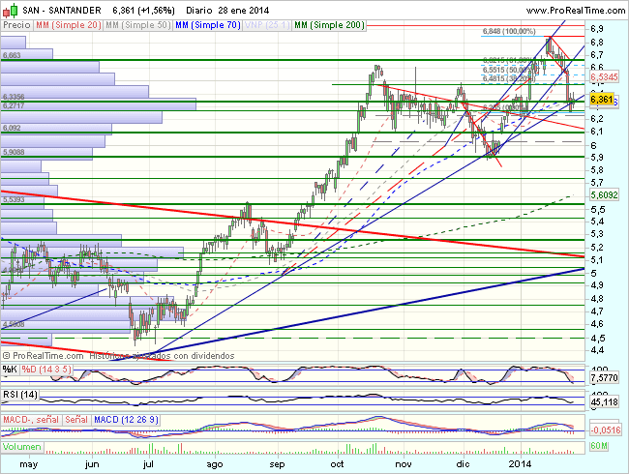Click the 6,3356 level label
629x474 pixels.
(x=14, y=97)
